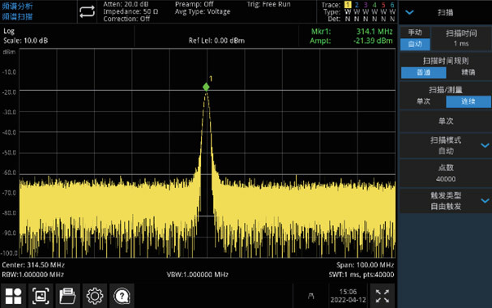The width and height of the screenshot is (492, 308).
Task: Set sweep time to 手动
Action: point(415,32)
